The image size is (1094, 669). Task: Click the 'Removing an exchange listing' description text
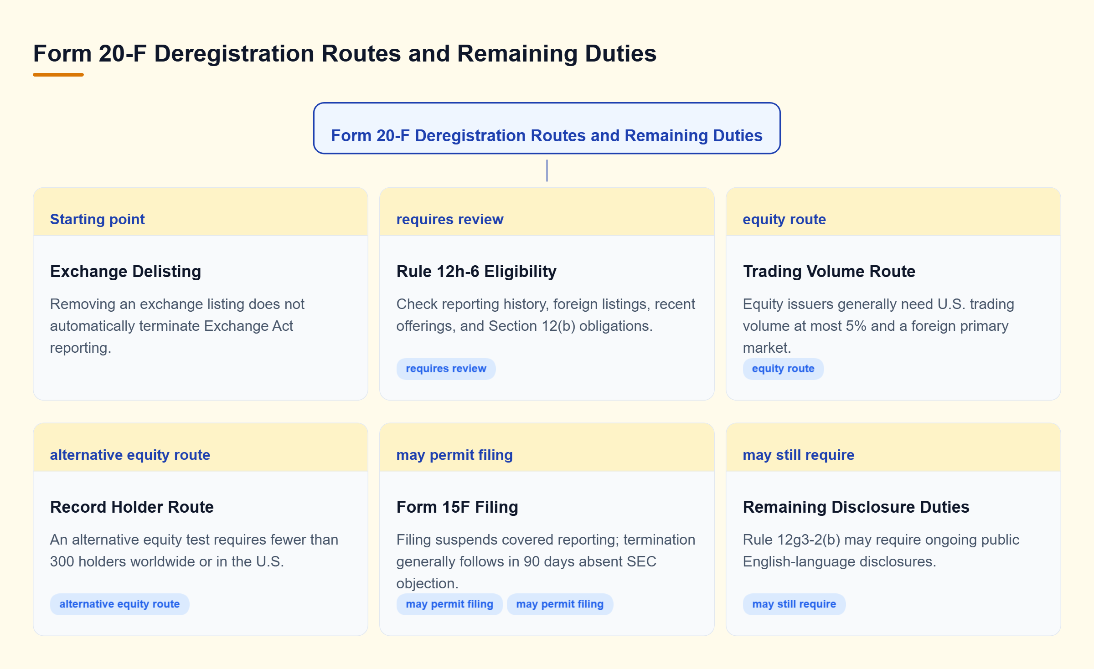point(177,326)
